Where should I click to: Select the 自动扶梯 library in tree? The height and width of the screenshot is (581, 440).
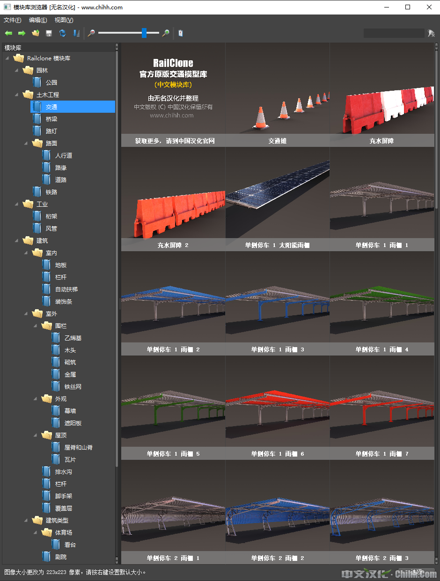(x=66, y=289)
